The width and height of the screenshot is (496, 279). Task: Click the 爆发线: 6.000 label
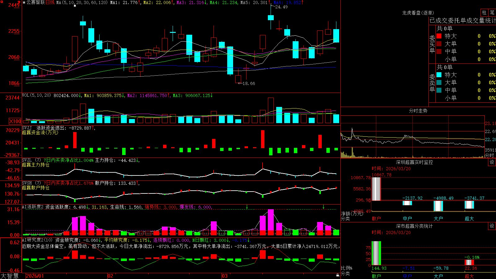coord(196,207)
